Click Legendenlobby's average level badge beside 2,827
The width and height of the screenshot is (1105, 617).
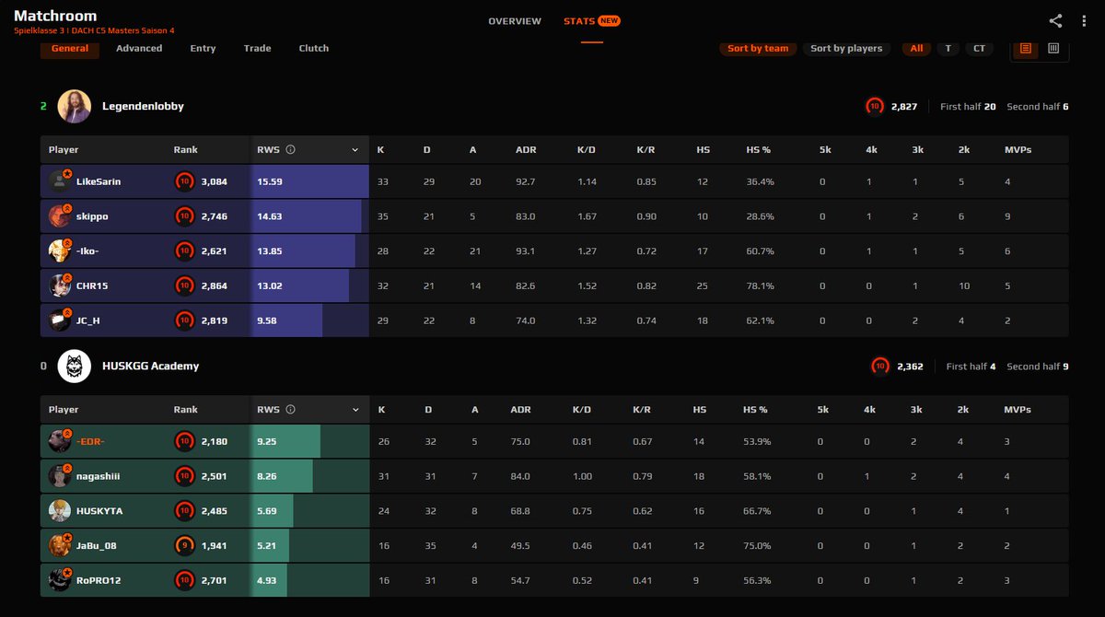click(875, 107)
